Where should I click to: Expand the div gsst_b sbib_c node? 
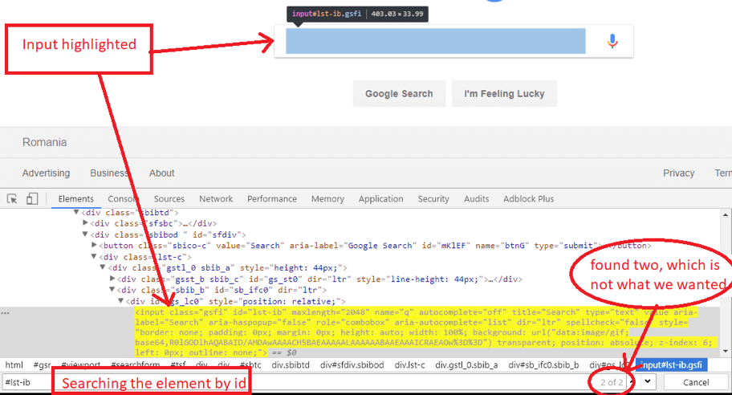(x=112, y=279)
